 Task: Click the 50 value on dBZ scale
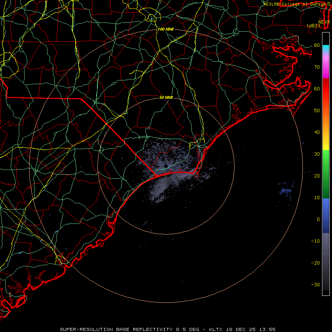(x=317, y=111)
